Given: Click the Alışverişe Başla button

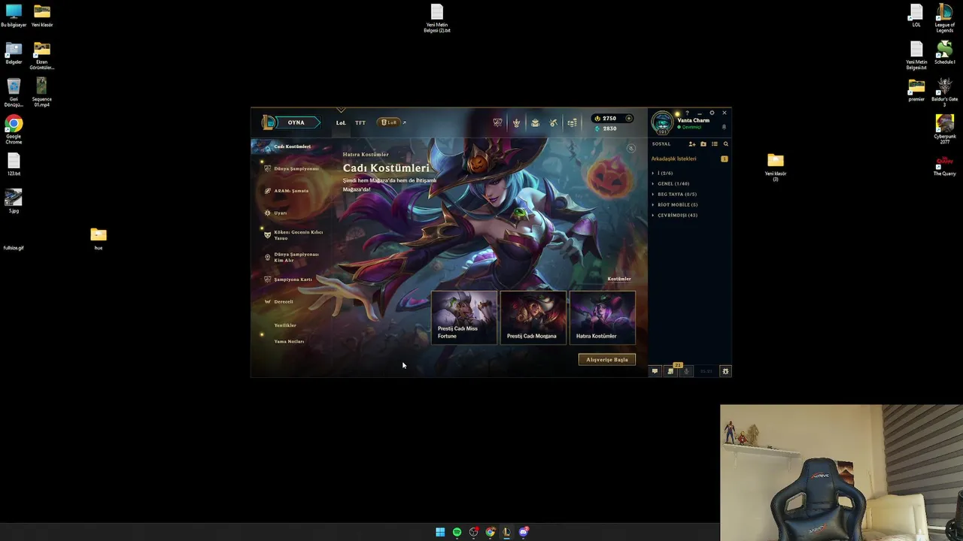Looking at the screenshot, I should click(606, 359).
